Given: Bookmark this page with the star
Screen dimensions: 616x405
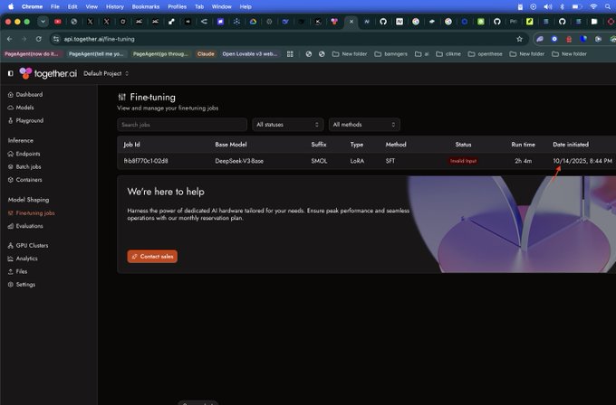Looking at the screenshot, I should click(519, 39).
